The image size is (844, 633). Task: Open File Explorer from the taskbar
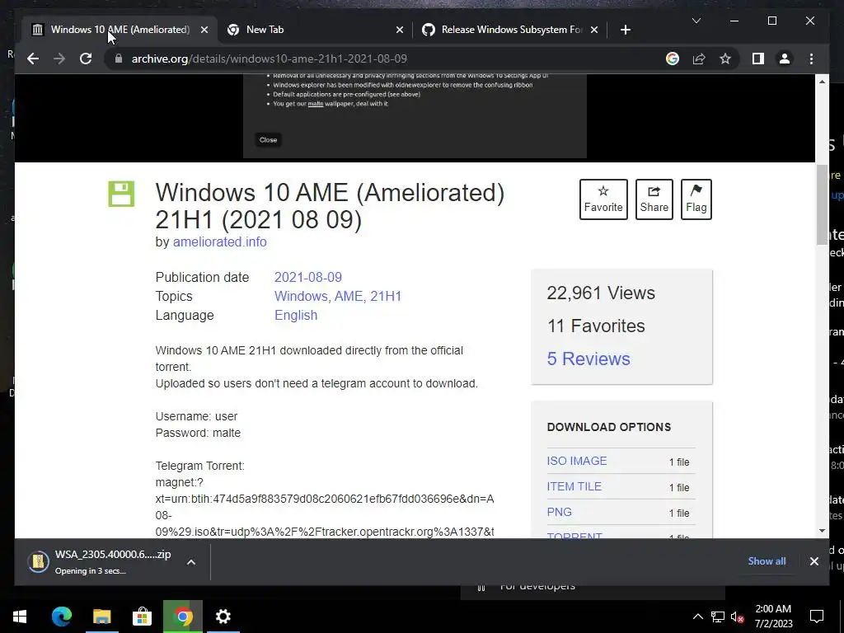click(101, 617)
